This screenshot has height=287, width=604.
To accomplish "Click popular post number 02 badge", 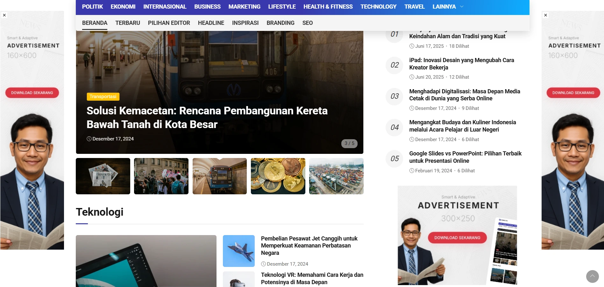I will (x=394, y=65).
